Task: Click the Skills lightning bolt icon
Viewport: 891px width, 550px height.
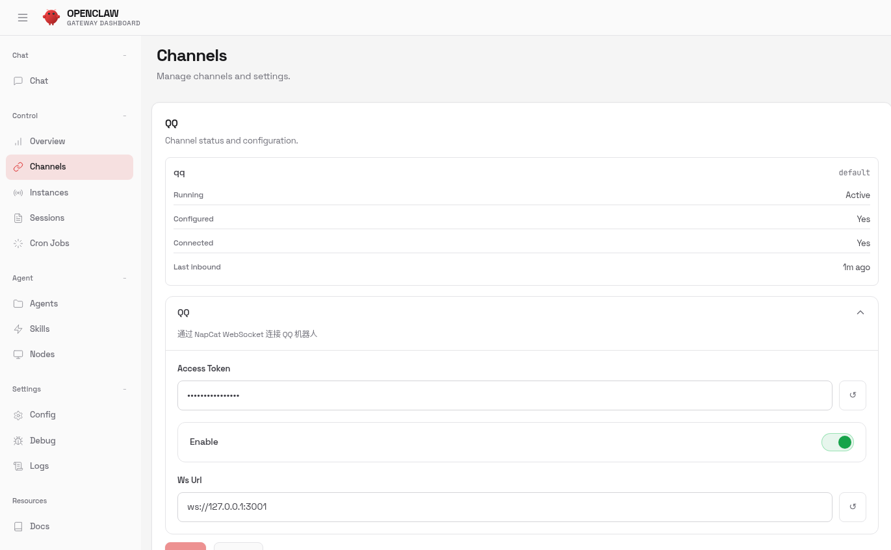Action: click(18, 329)
